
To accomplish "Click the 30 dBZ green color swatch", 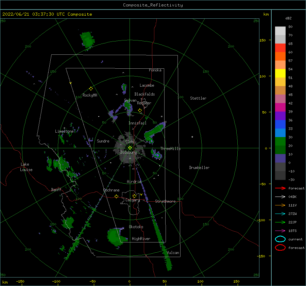I will (x=280, y=141).
